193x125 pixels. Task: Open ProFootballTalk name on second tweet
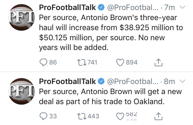[x=67, y=81]
